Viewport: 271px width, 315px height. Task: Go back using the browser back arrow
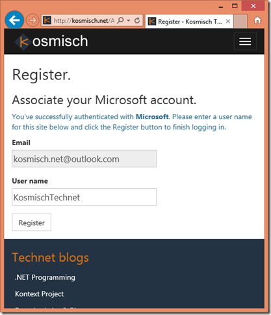click(14, 20)
